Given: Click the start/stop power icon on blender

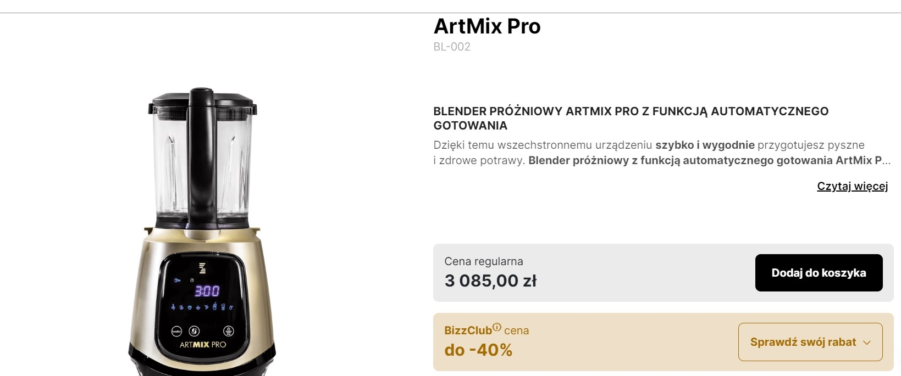Looking at the screenshot, I should [x=228, y=331].
